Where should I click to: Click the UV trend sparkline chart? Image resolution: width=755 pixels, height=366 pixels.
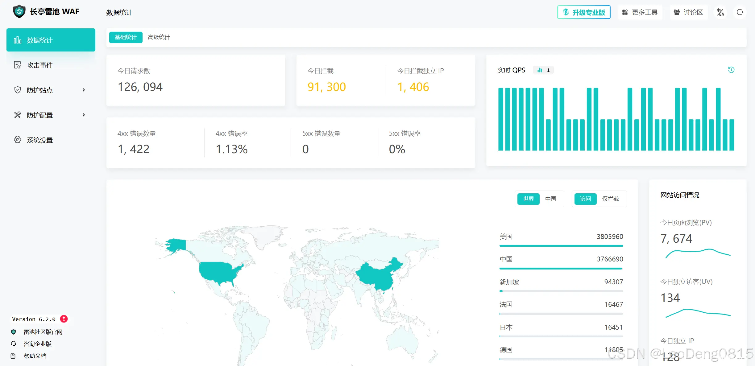pos(698,313)
